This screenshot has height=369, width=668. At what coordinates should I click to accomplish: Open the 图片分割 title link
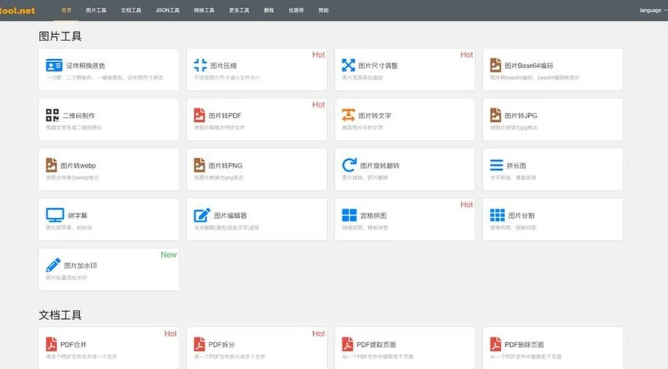[x=521, y=216]
